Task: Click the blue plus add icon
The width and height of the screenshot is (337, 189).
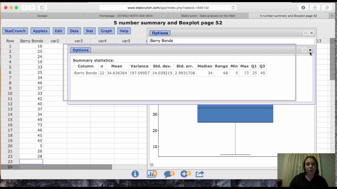Action: pos(185,174)
